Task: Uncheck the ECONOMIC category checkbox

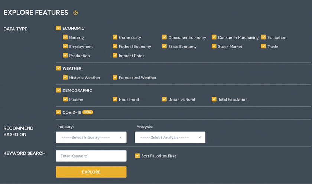Action: [58, 28]
